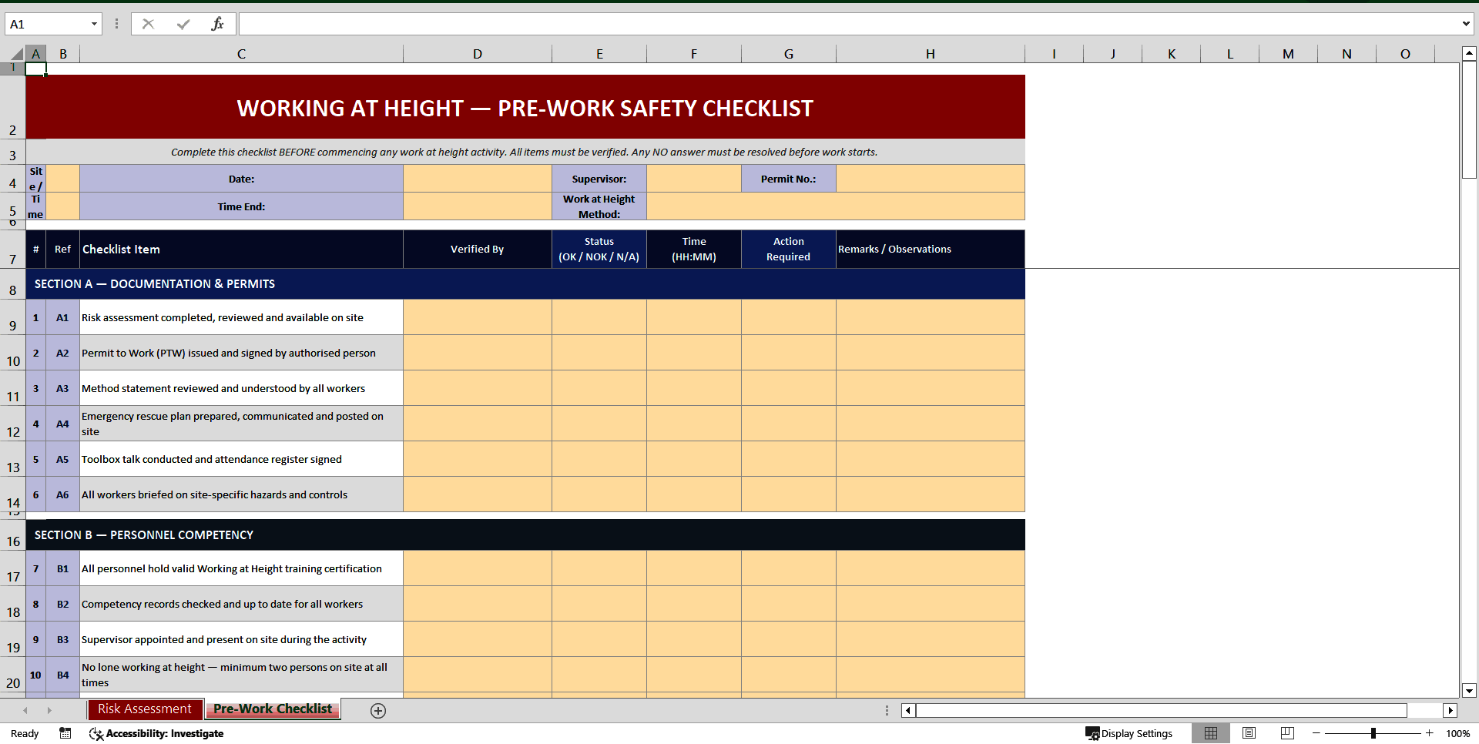Switch to the Risk Assessment sheet tab
Image resolution: width=1479 pixels, height=744 pixels.
point(144,709)
